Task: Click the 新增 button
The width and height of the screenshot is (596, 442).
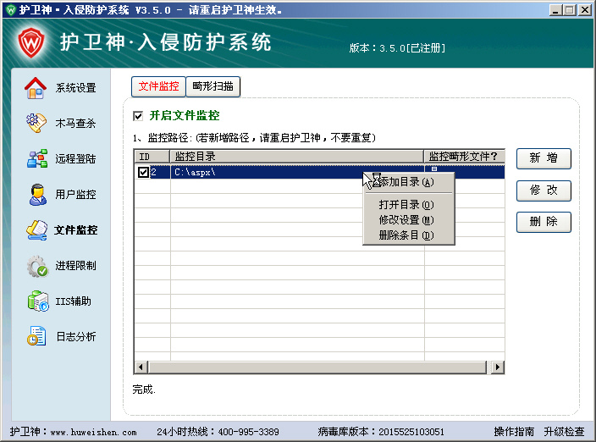Action: tap(544, 158)
